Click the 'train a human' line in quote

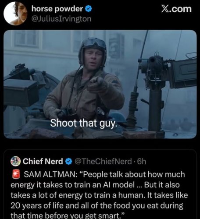tap(99, 195)
